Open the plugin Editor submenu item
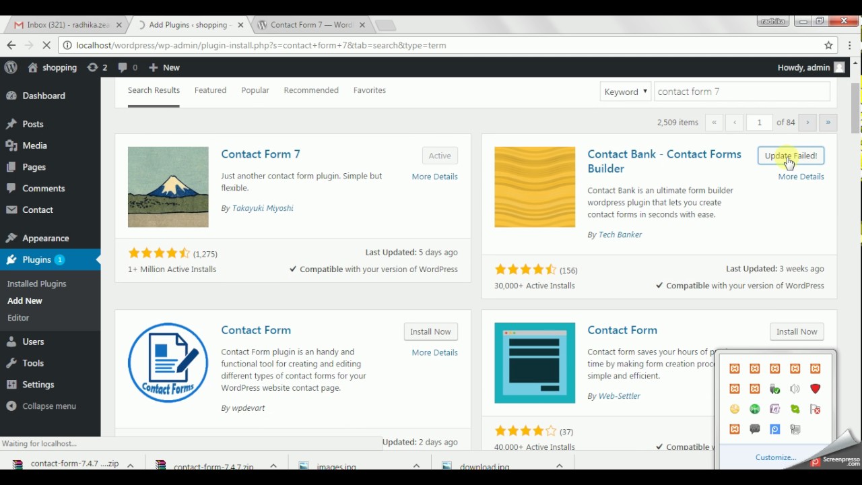 click(18, 317)
